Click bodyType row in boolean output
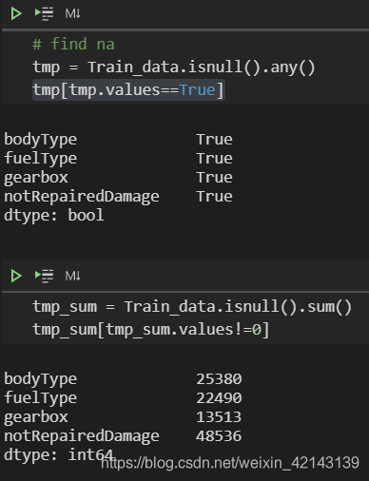 click(118, 140)
